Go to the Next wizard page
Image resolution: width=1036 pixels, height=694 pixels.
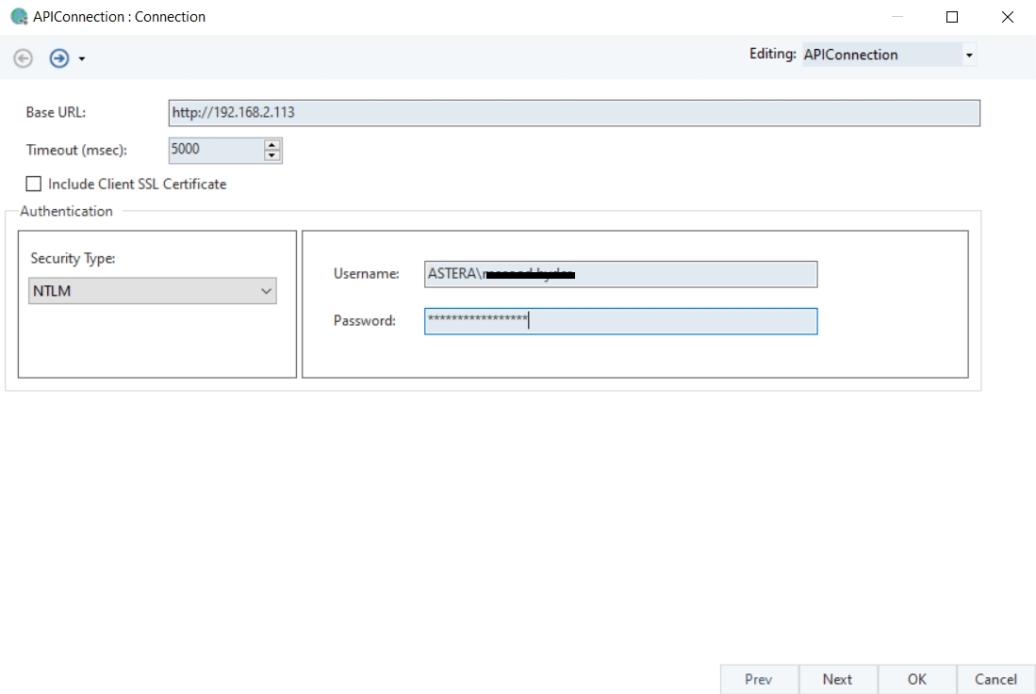point(837,679)
